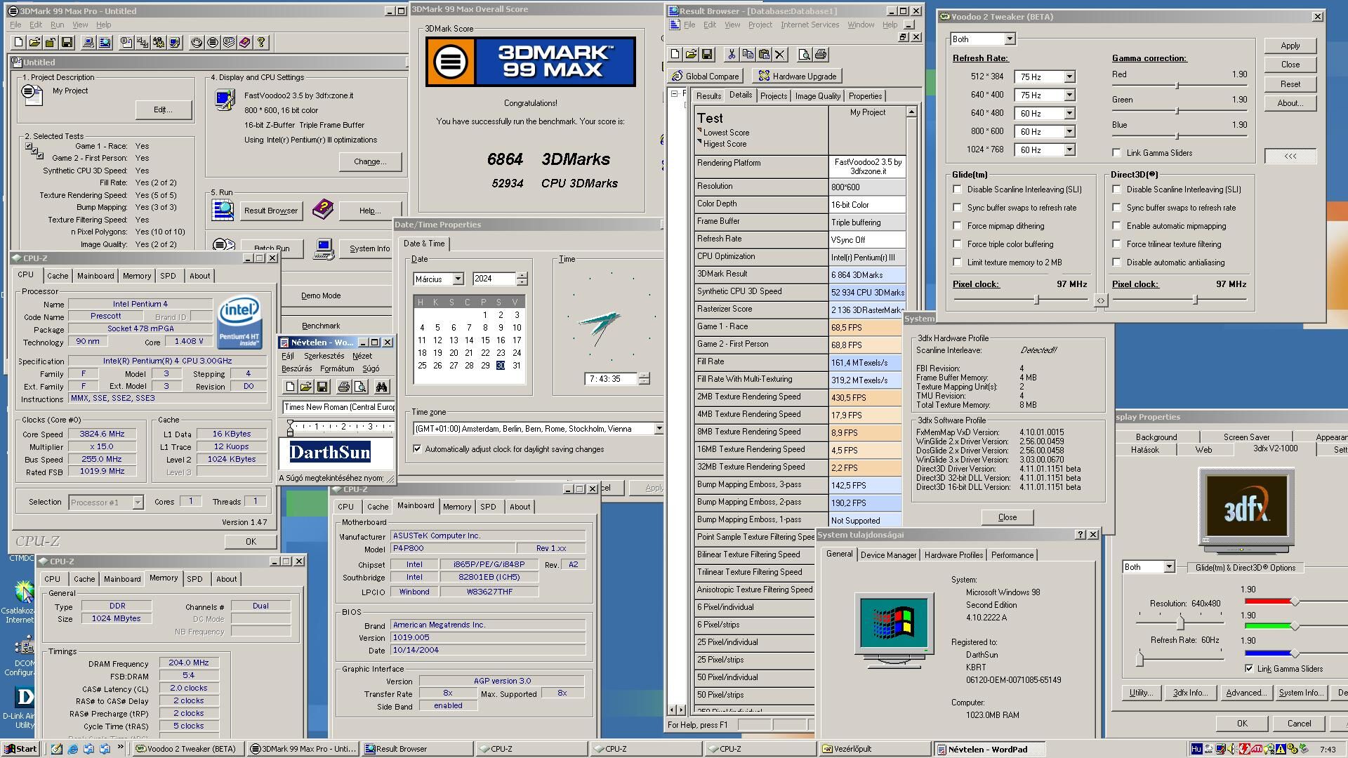Open the Both dropdown in Display Properties
Screen dimensions: 1348x758
tap(1169, 567)
